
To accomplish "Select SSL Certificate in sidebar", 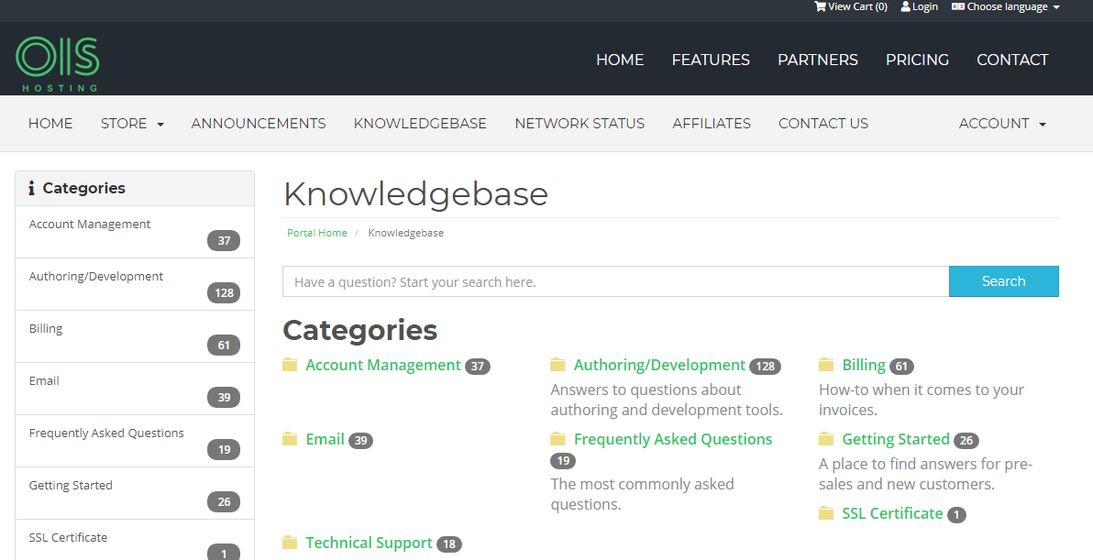I will (x=135, y=540).
